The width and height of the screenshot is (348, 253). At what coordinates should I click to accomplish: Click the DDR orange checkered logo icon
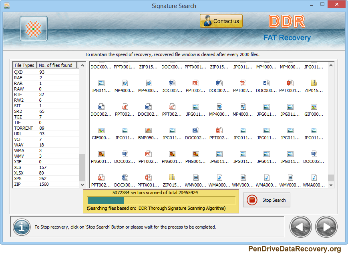click(34, 29)
